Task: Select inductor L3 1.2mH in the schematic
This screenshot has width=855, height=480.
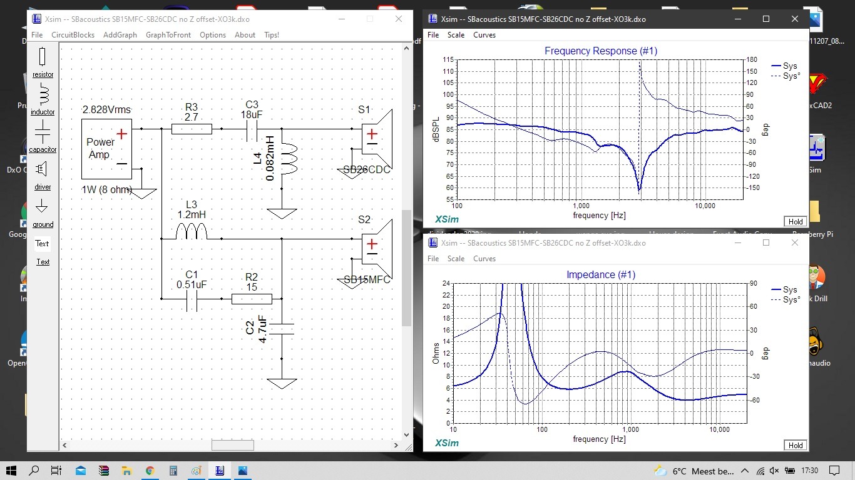Action: (x=191, y=232)
